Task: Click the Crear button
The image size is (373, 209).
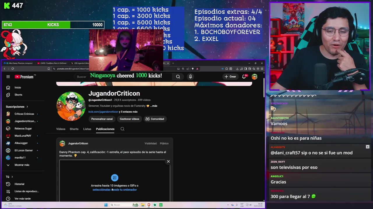Action: pyautogui.click(x=230, y=77)
